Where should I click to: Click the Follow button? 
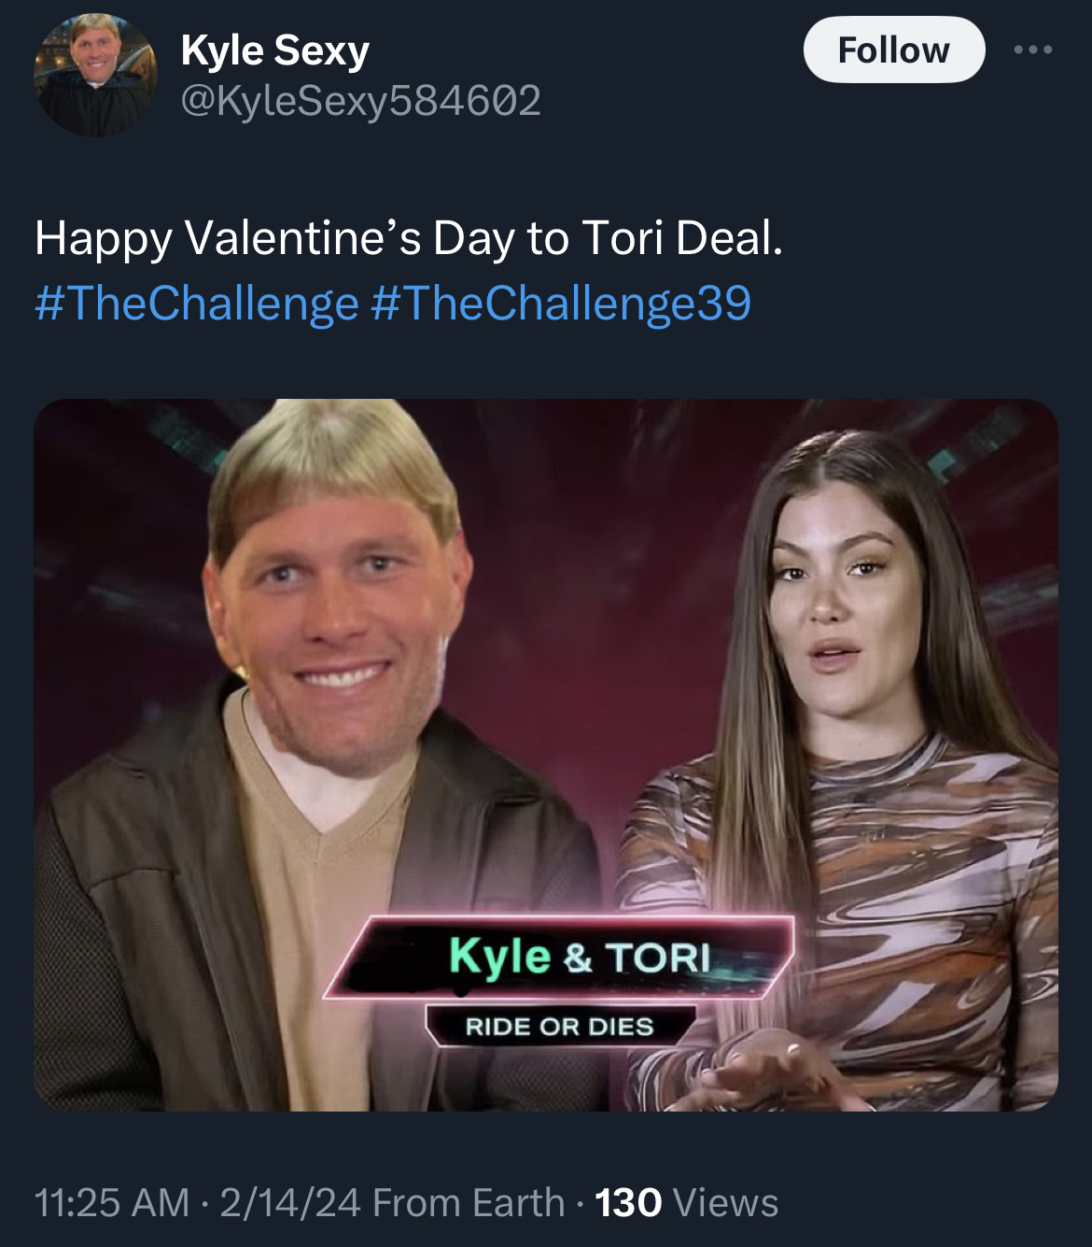893,50
